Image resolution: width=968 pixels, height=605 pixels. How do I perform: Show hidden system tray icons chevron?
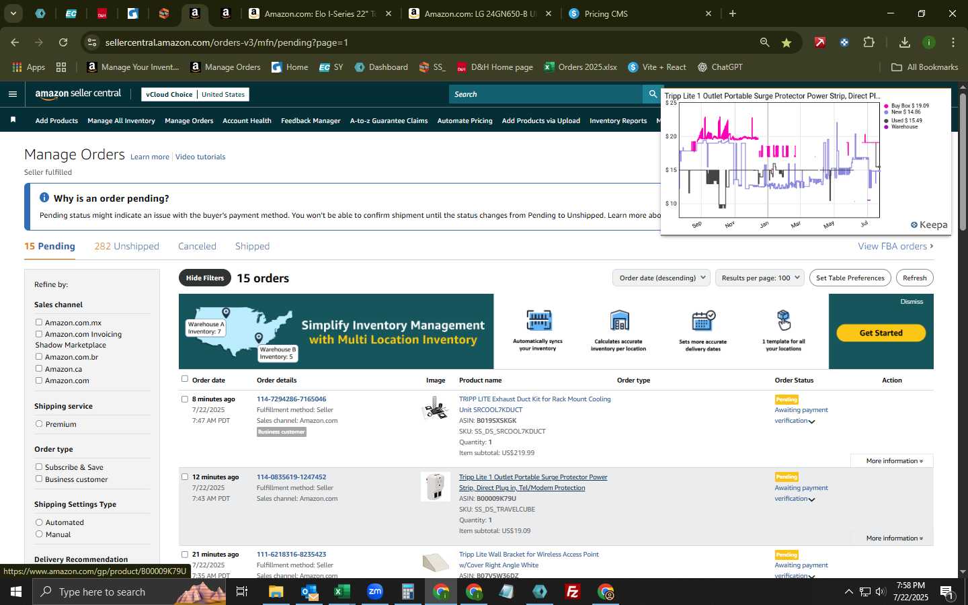click(848, 592)
